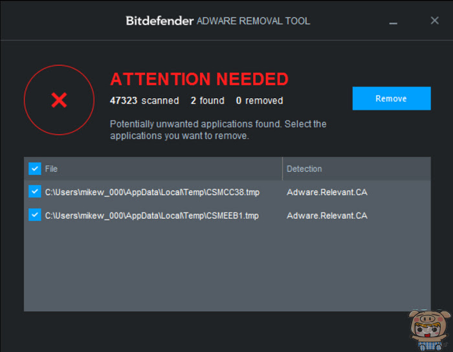The width and height of the screenshot is (453, 352).
Task: Click the Bitdefender logo in title bar
Action: [x=159, y=21]
